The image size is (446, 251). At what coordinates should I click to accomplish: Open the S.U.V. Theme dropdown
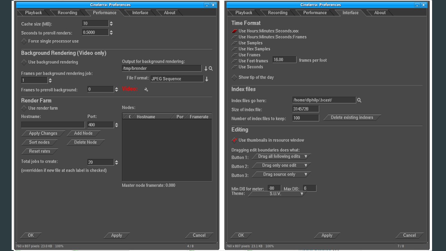(x=276, y=194)
